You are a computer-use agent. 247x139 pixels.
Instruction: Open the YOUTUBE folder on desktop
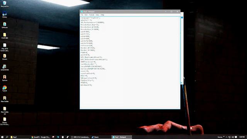pos(5,36)
